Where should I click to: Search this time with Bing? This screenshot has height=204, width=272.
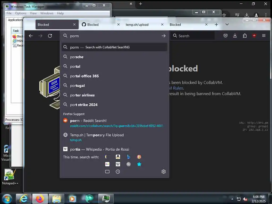tap(128, 157)
